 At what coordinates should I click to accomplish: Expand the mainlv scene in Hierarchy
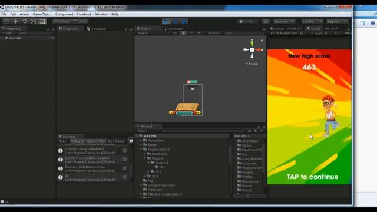pyautogui.click(x=2, y=38)
